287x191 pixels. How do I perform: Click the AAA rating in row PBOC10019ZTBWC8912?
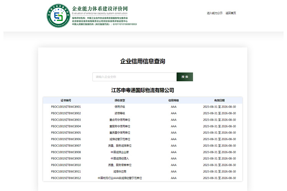173,178
